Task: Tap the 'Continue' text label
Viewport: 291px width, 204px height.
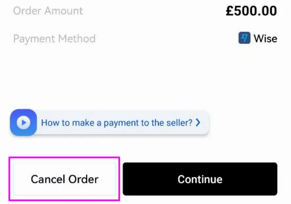Action: pos(200,179)
